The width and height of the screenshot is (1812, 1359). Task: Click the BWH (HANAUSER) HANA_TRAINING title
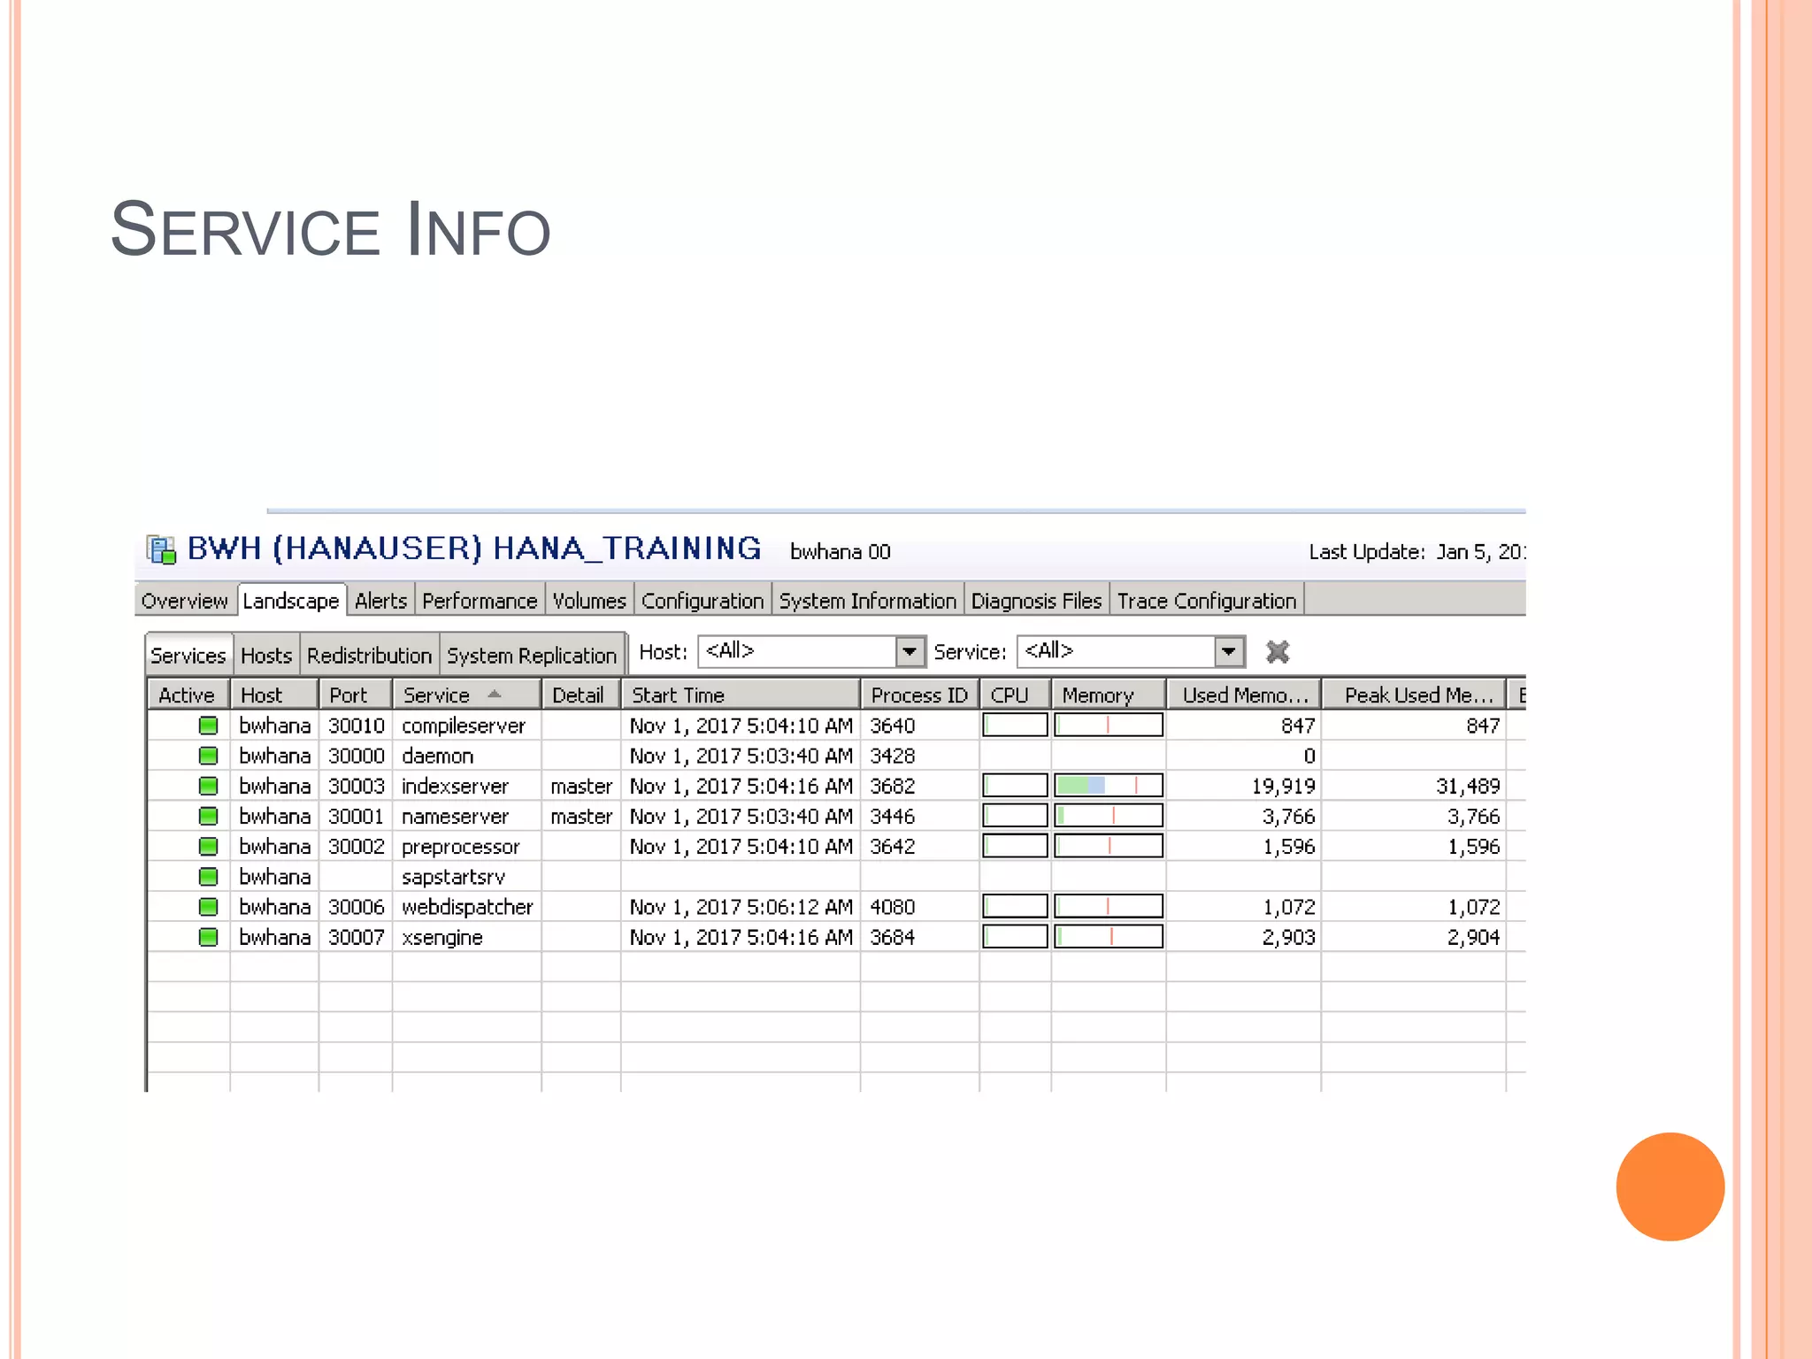coord(474,549)
